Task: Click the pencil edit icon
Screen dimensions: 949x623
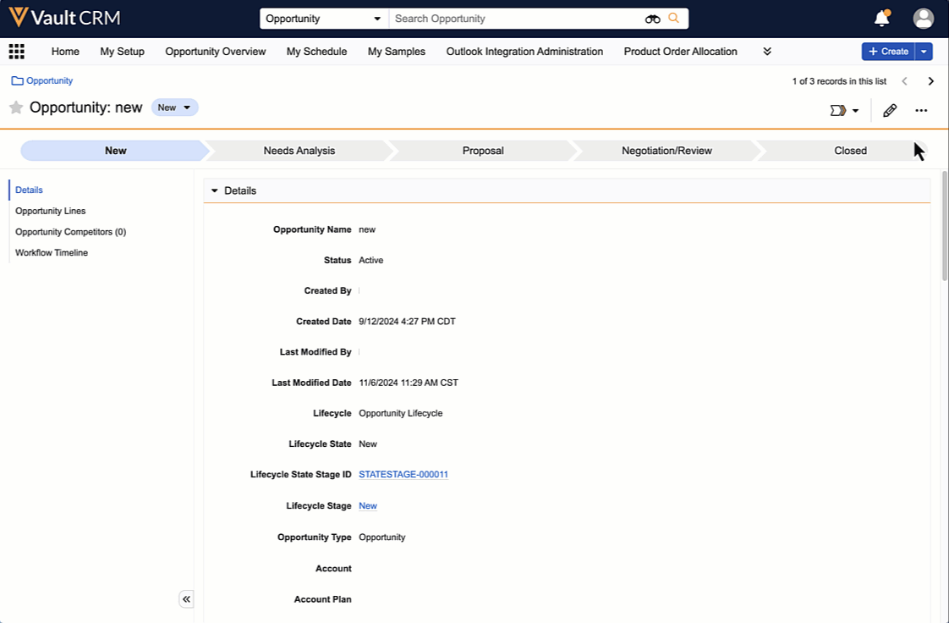Action: coord(890,111)
